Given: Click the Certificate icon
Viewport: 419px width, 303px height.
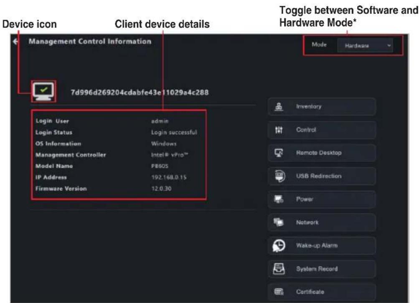Looking at the screenshot, I should click(x=279, y=292).
